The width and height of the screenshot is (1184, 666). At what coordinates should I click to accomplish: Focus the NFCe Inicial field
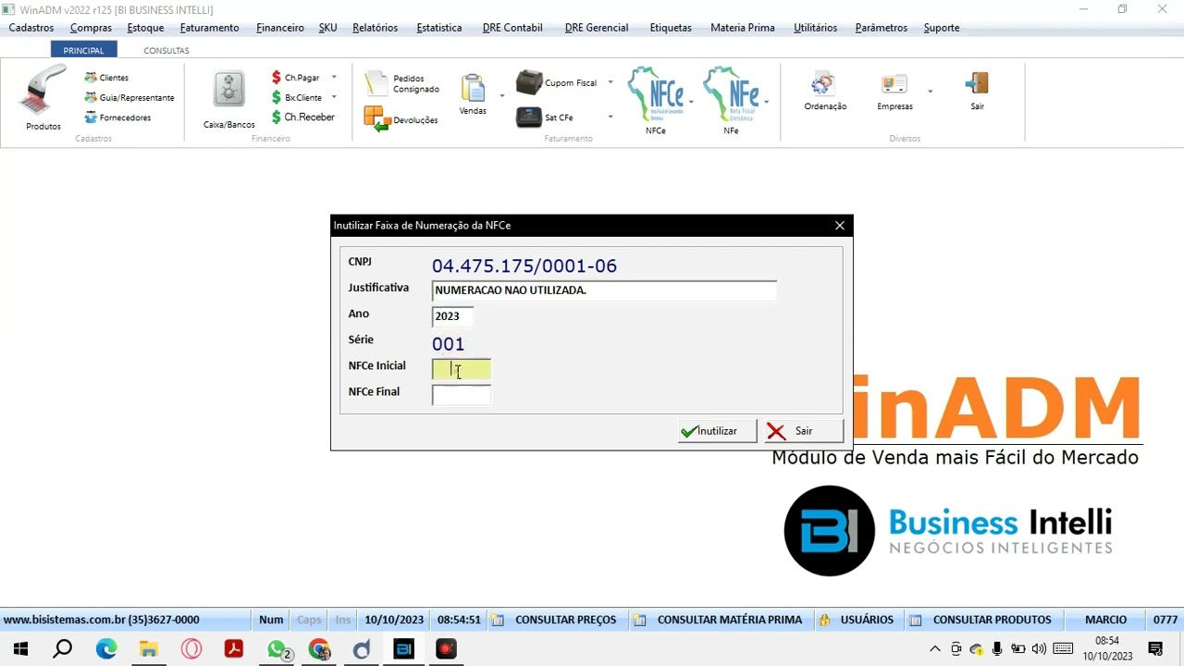tap(462, 370)
